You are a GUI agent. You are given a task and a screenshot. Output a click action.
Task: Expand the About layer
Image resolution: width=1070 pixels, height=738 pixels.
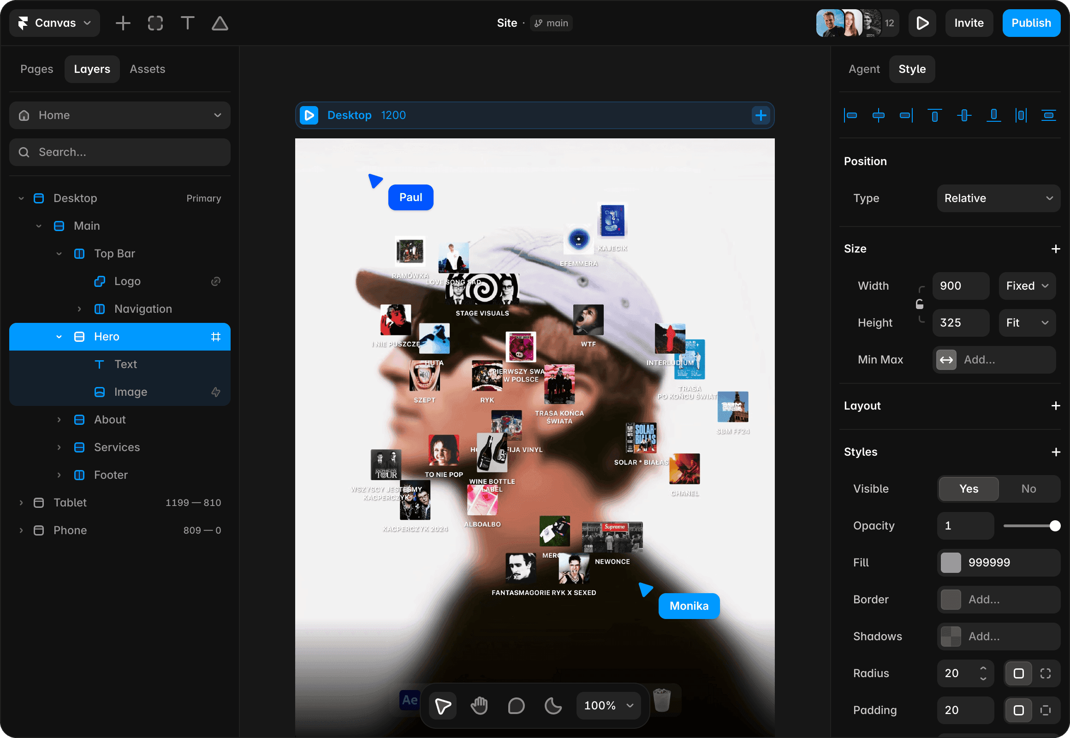[59, 420]
